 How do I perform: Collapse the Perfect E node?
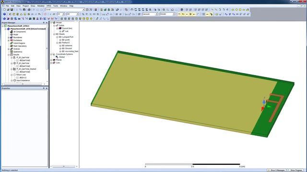[57, 43]
